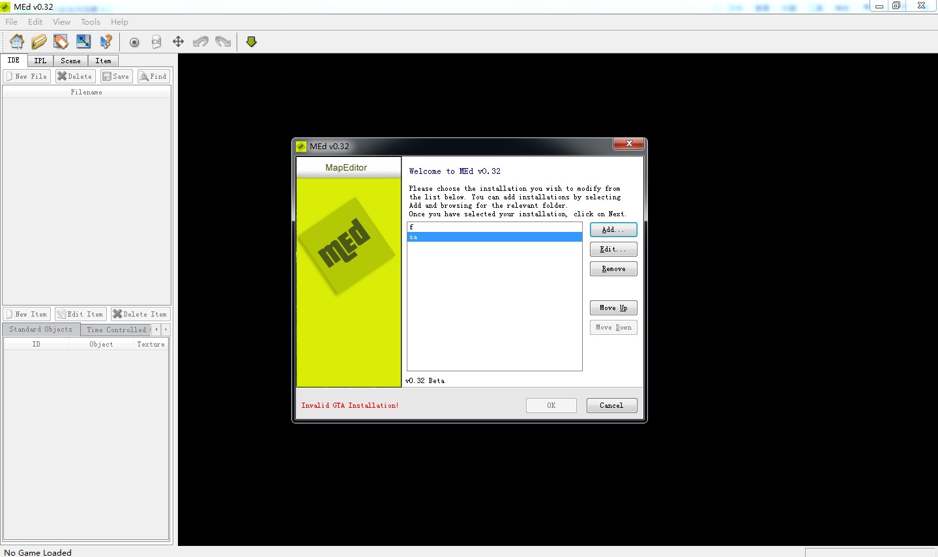The height and width of the screenshot is (557, 938).
Task: Click the undo arrow in the toolbar
Action: [201, 42]
